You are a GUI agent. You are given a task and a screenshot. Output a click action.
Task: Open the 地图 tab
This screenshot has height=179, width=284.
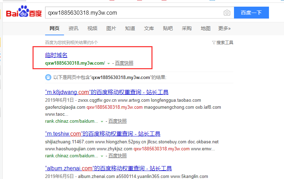205,28
